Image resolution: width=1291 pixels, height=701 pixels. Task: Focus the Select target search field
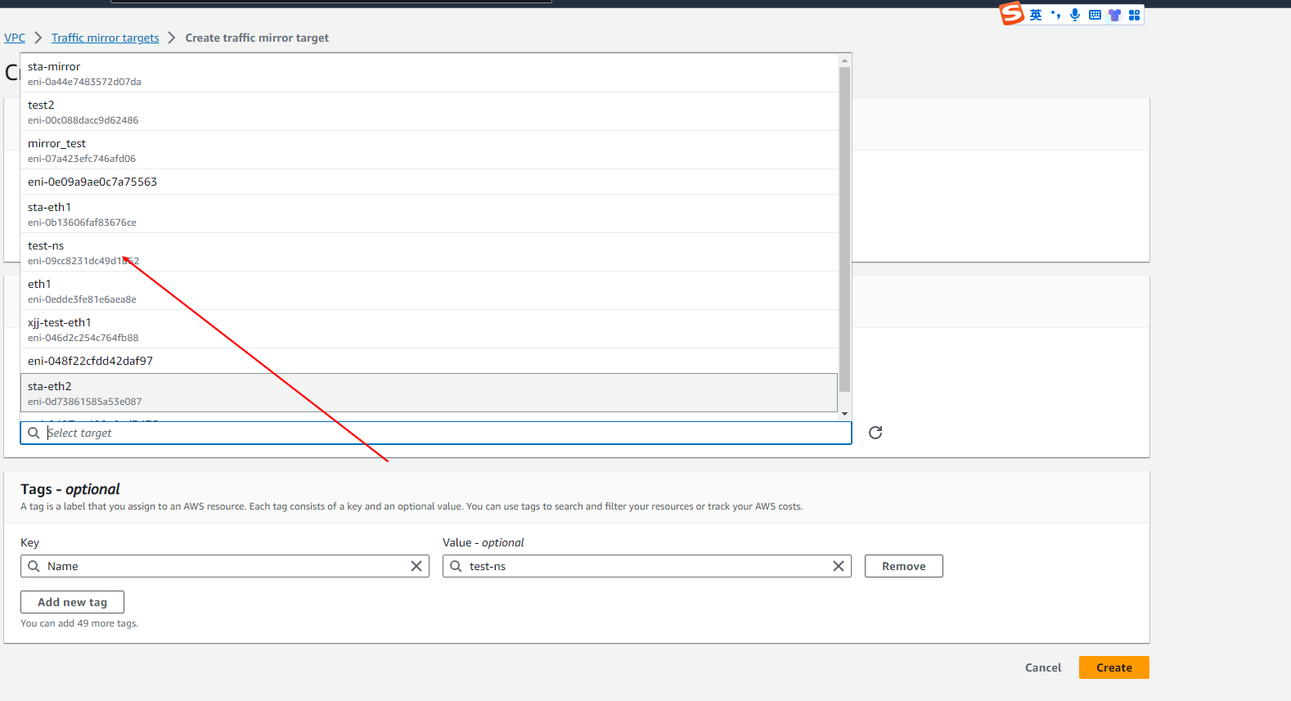click(436, 433)
